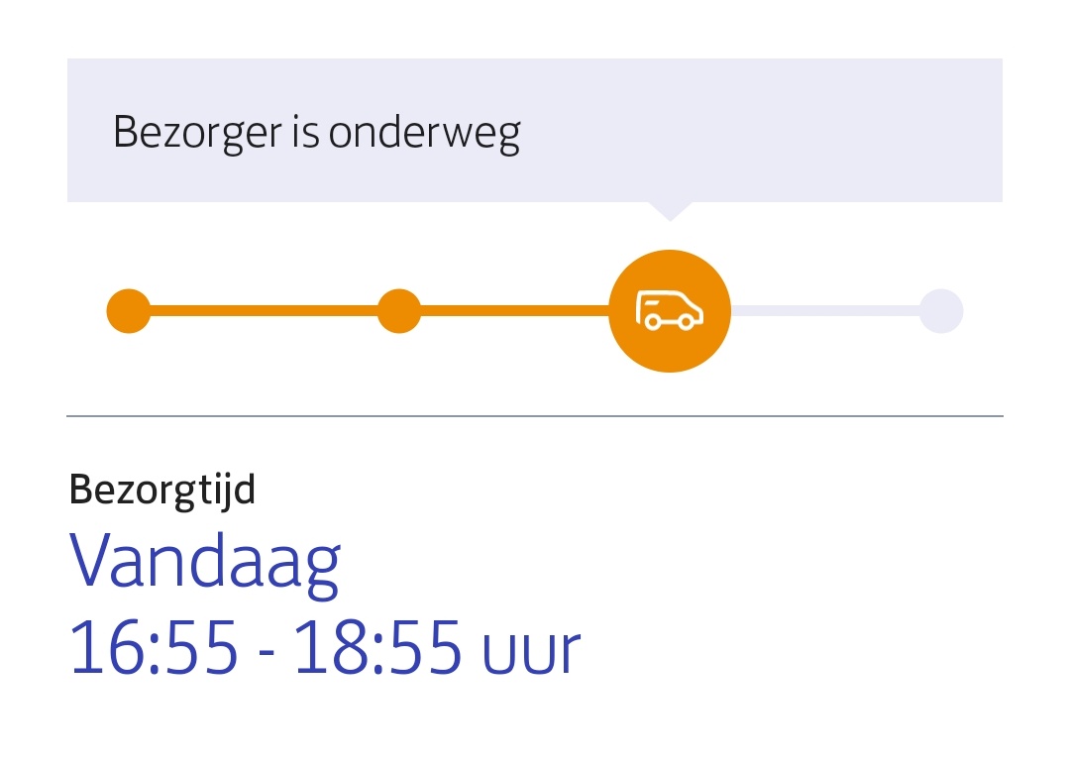Click the grey final delivery step dot
This screenshot has width=1070, height=764.
[941, 310]
